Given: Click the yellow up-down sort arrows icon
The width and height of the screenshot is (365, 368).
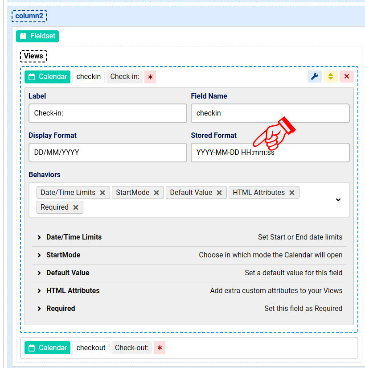Looking at the screenshot, I should [x=330, y=76].
